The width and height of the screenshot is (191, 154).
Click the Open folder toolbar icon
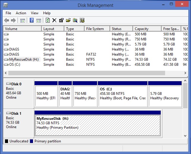pos(68,20)
